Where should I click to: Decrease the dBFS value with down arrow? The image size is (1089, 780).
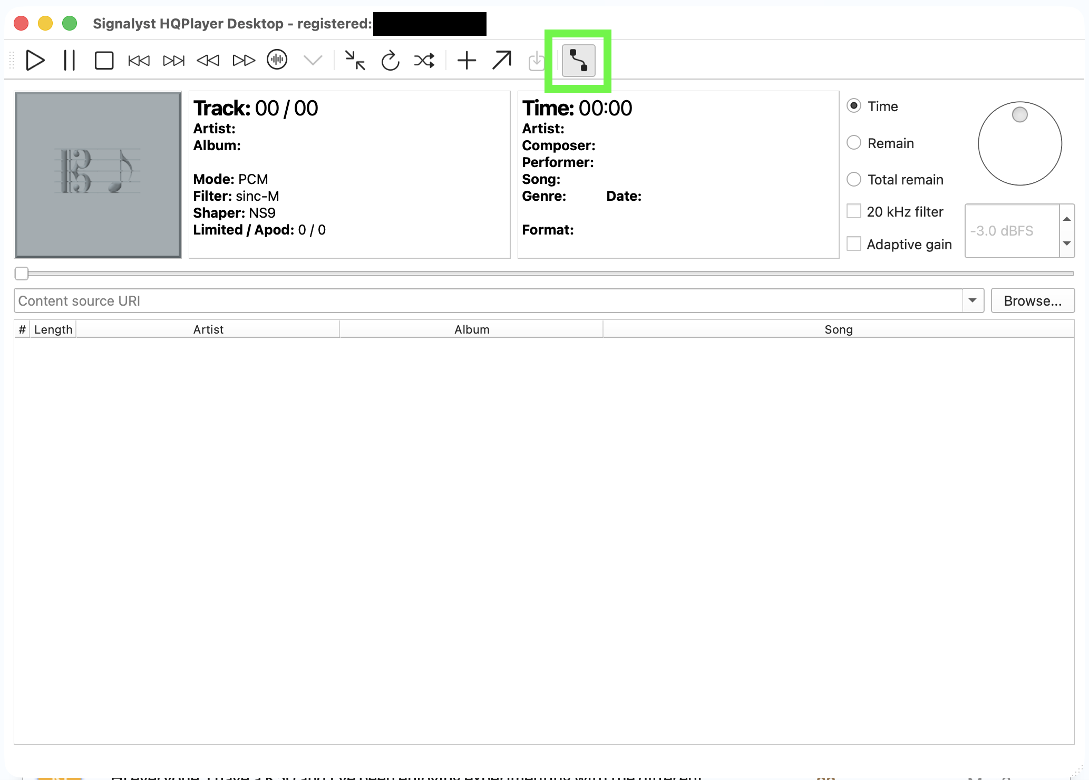1067,243
